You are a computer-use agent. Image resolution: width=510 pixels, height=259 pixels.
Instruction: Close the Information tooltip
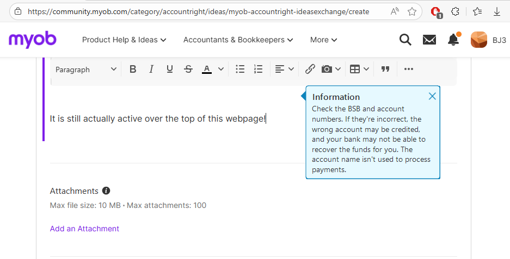point(432,96)
